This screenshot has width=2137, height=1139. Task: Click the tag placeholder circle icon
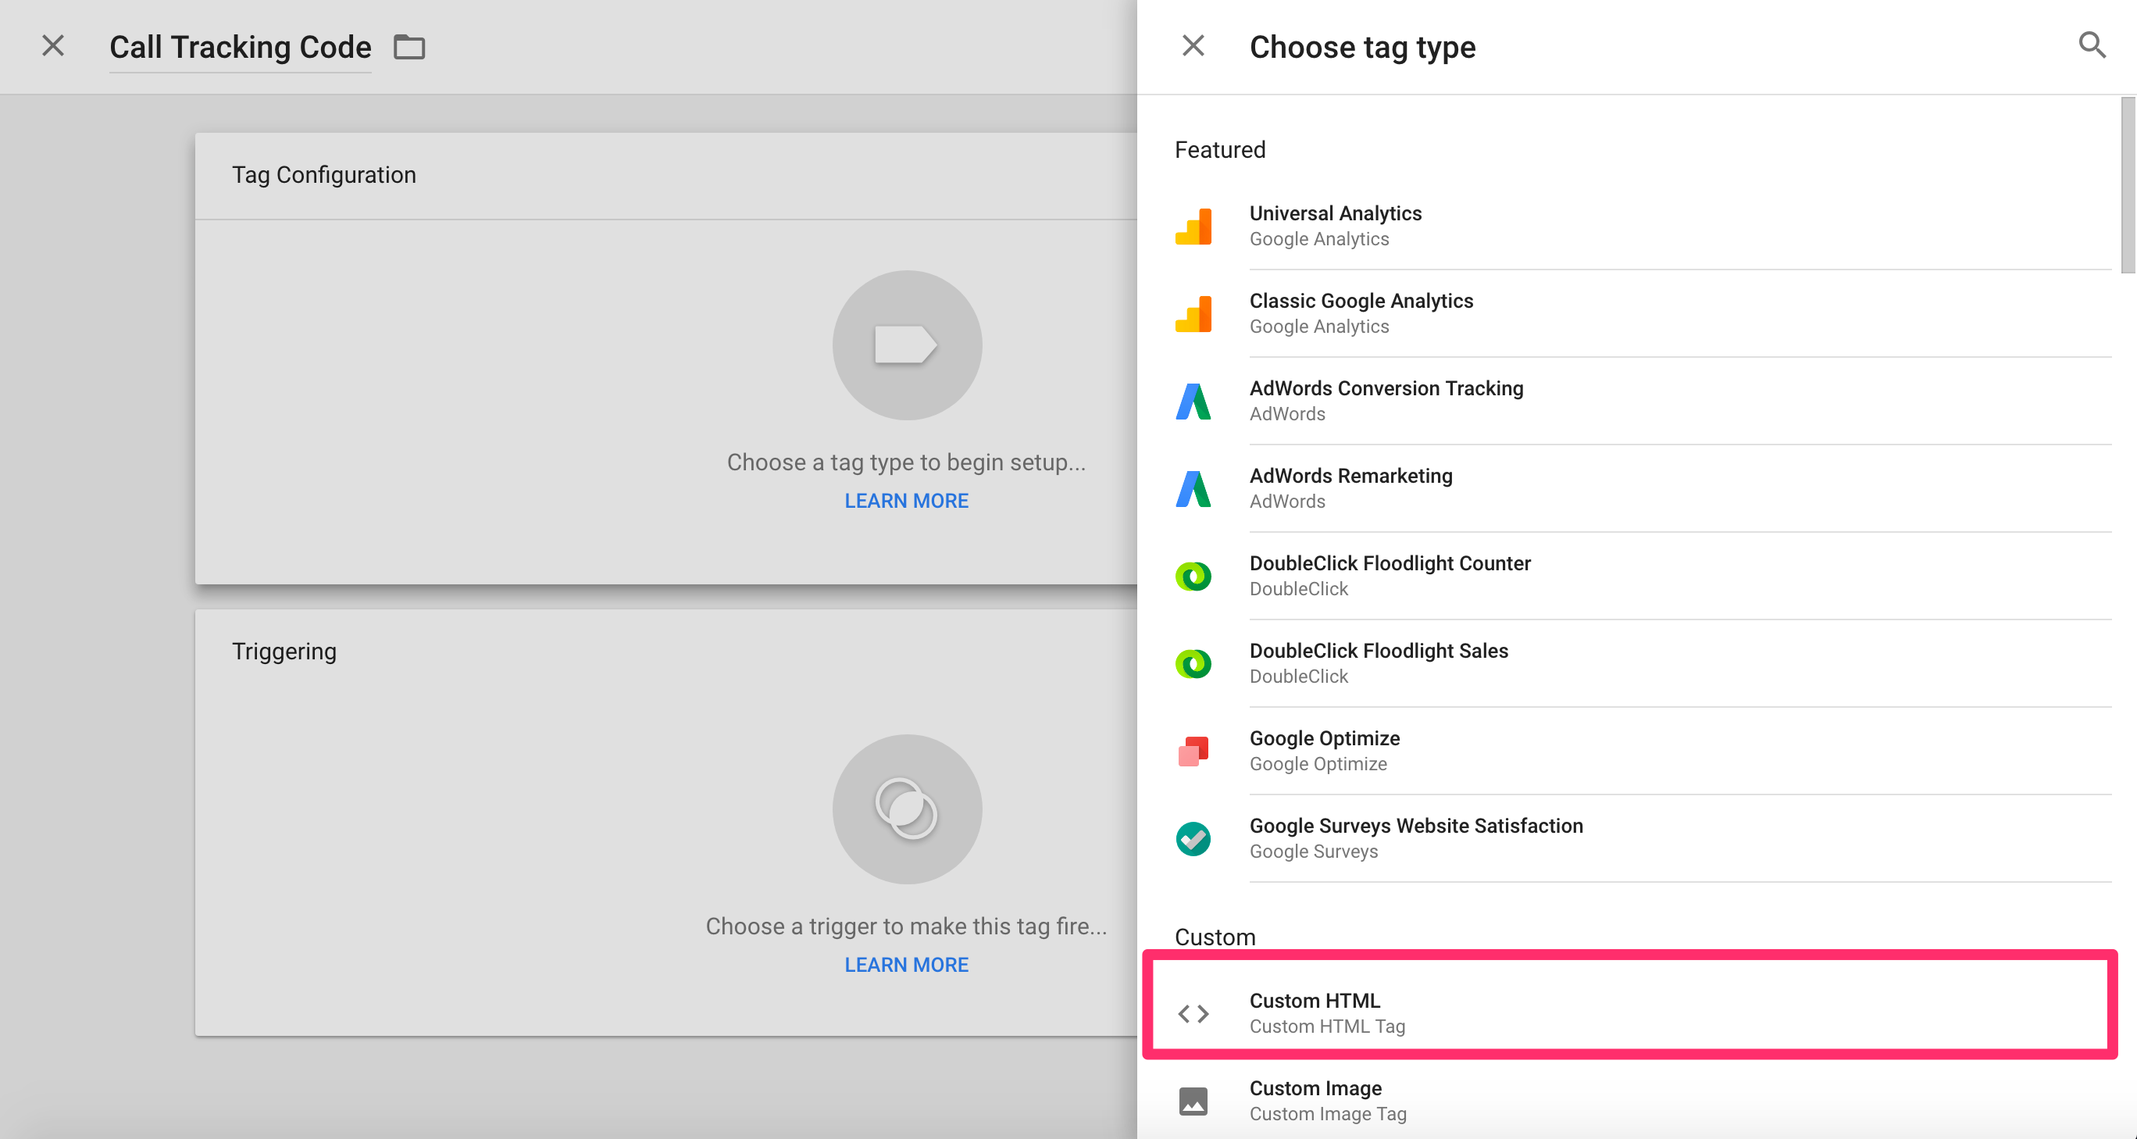click(907, 345)
